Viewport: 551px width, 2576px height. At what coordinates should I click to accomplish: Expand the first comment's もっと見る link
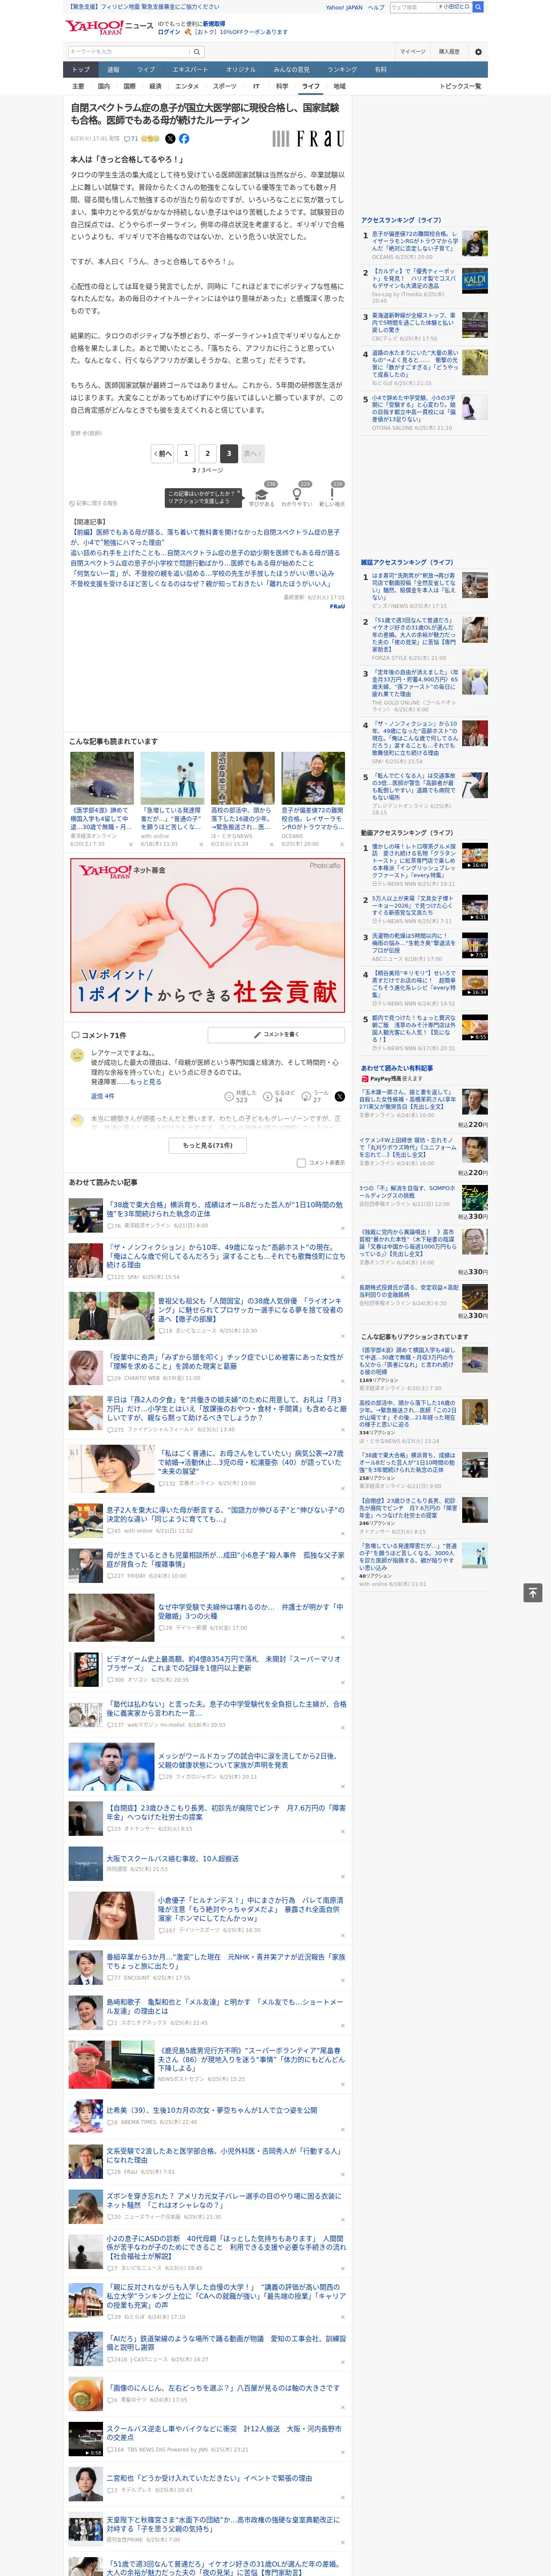pos(146,1082)
